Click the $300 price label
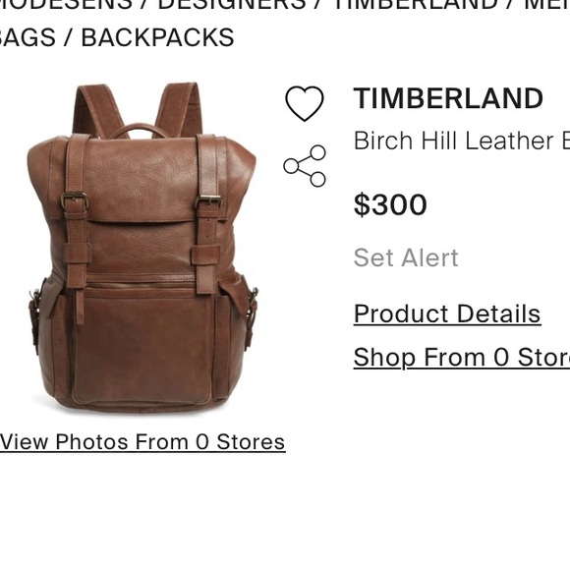 click(390, 204)
